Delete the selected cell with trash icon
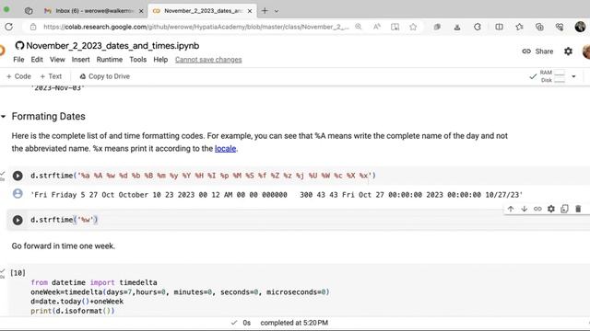The width and height of the screenshot is (590, 331). click(578, 209)
